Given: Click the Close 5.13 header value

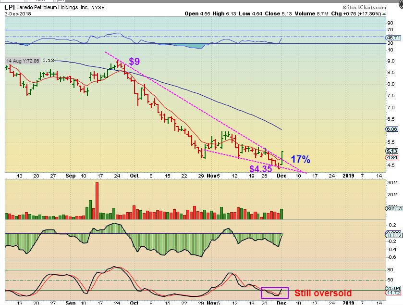Looking at the screenshot, I should 278,13.
